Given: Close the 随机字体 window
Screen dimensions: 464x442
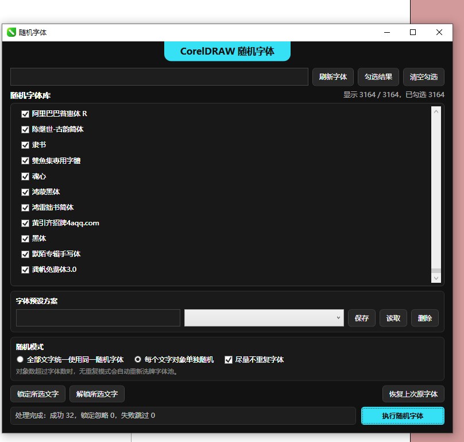Looking at the screenshot, I should click(439, 32).
